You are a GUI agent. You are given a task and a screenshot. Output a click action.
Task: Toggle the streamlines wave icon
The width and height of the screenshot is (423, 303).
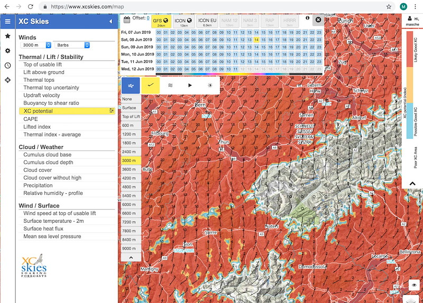170,86
